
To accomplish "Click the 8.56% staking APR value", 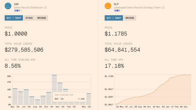I will tap(13, 66).
